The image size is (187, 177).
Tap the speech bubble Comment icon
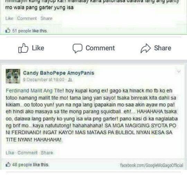(x=78, y=48)
